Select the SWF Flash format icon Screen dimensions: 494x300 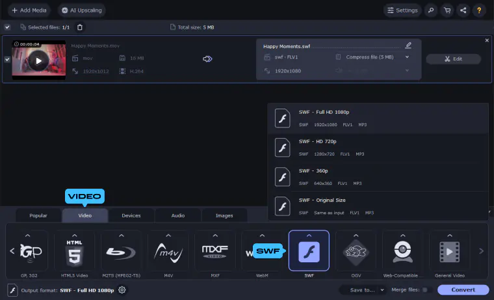pyautogui.click(x=309, y=251)
